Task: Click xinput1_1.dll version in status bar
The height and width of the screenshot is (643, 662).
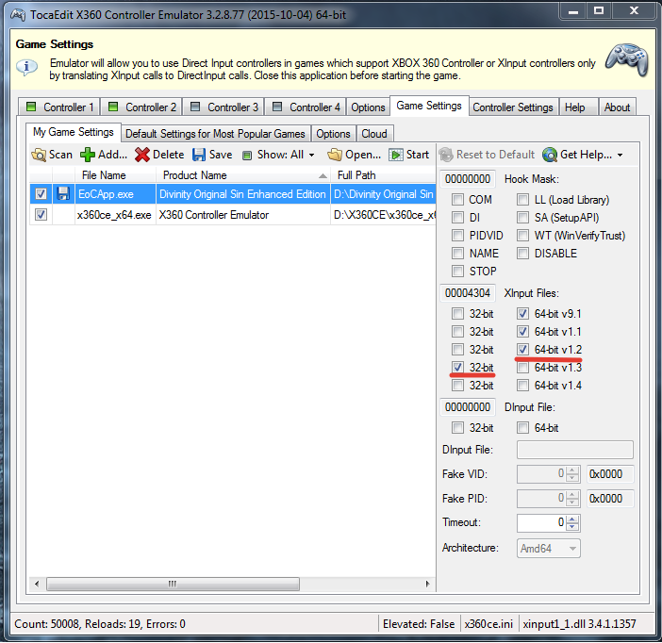Action: (579, 624)
